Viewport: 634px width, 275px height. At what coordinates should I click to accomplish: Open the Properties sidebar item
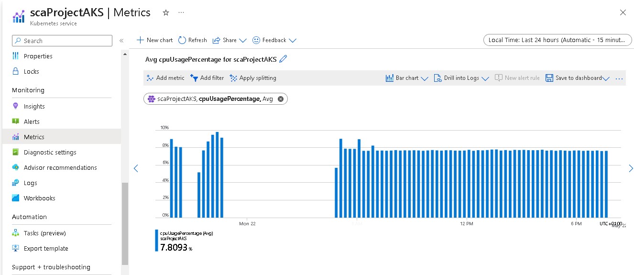[x=38, y=56]
